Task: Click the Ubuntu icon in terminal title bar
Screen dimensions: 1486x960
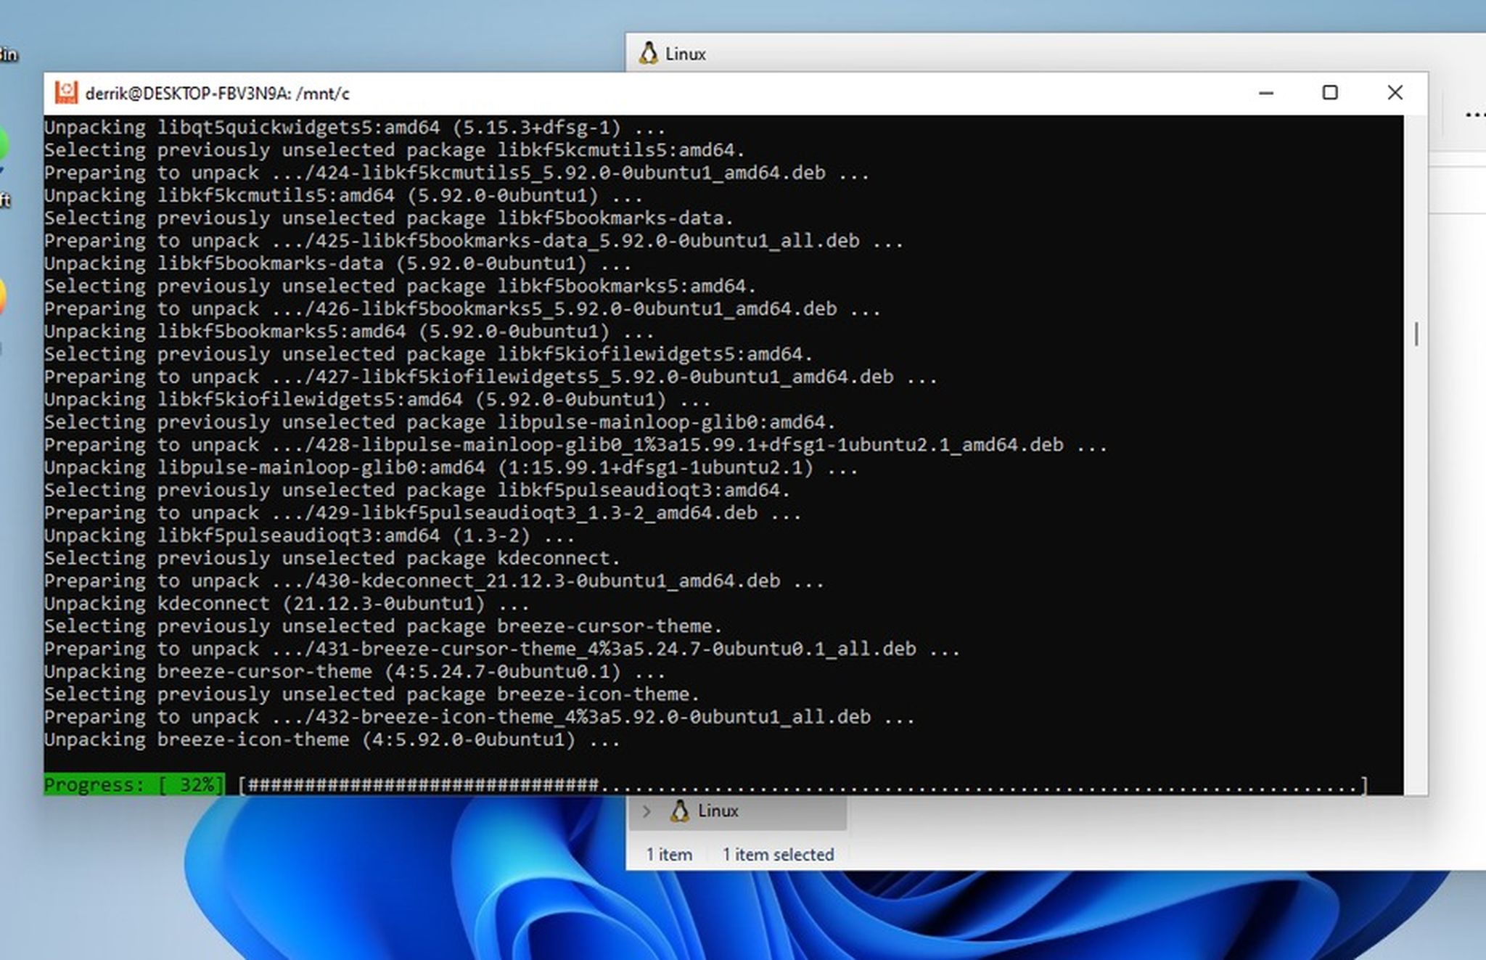Action: tap(66, 93)
